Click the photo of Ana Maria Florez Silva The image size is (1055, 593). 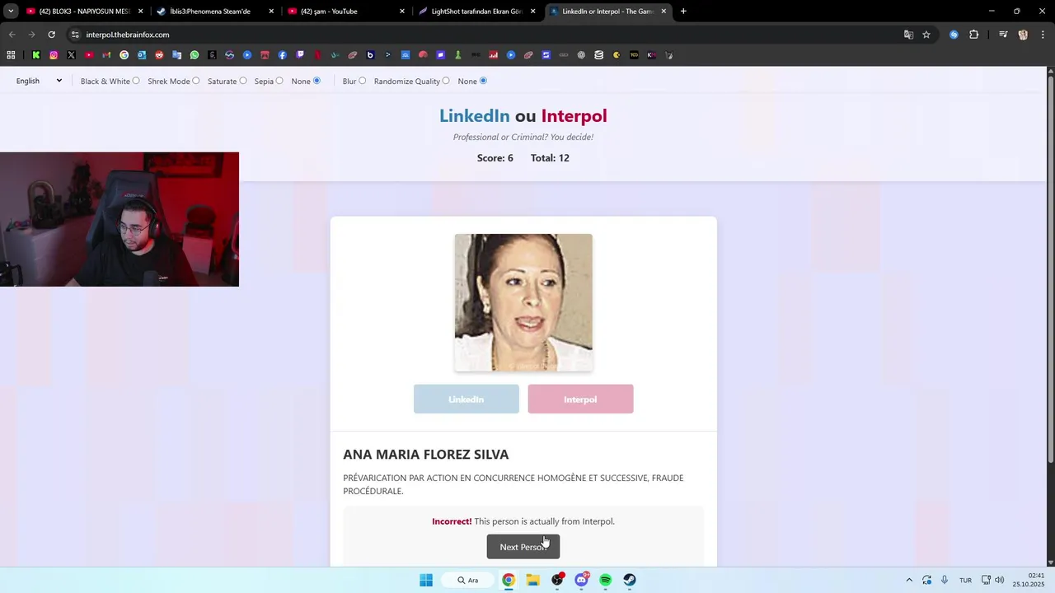pos(523,302)
